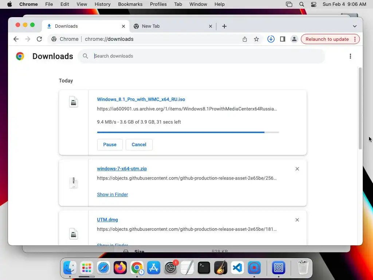Screen dimensions: 373x280
Task: Open App Store from the Dock
Action: pos(154,268)
